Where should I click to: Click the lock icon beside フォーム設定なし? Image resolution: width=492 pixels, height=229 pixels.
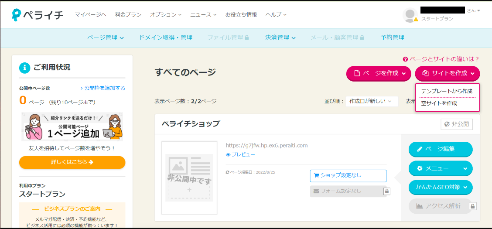pos(387,191)
